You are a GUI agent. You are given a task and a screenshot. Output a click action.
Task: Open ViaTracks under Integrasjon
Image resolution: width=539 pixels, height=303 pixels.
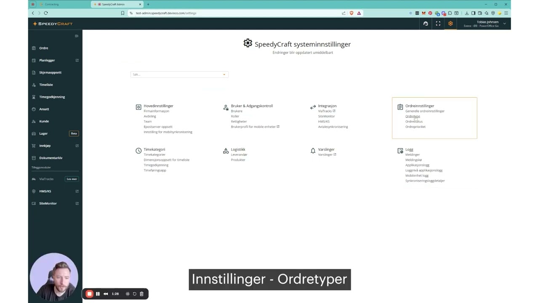tap(326, 111)
